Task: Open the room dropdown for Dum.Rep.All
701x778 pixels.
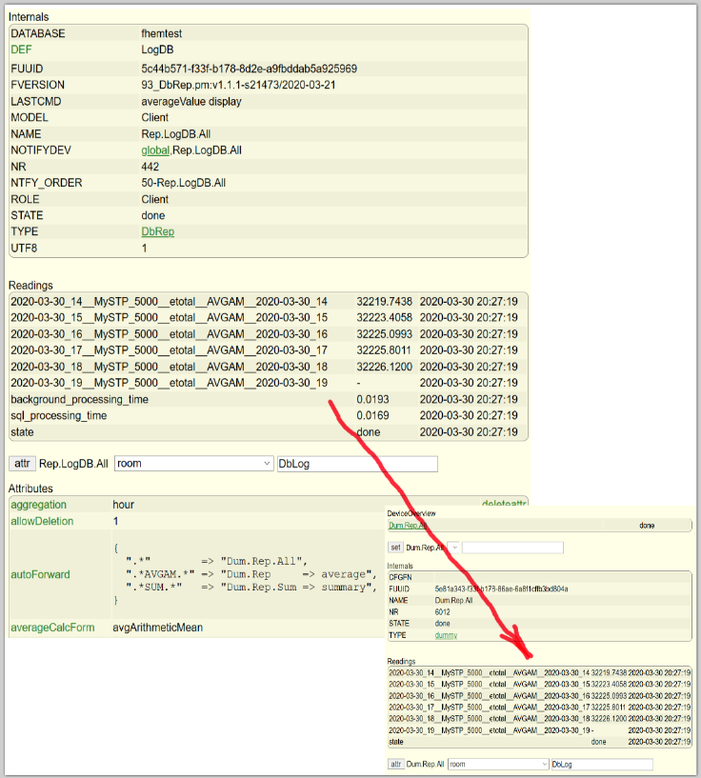Action: coord(498,764)
